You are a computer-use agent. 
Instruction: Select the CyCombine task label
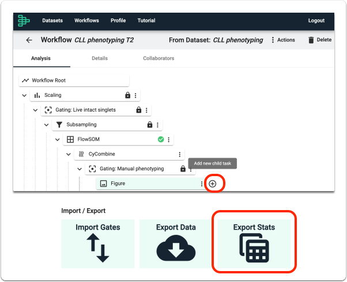tap(102, 154)
